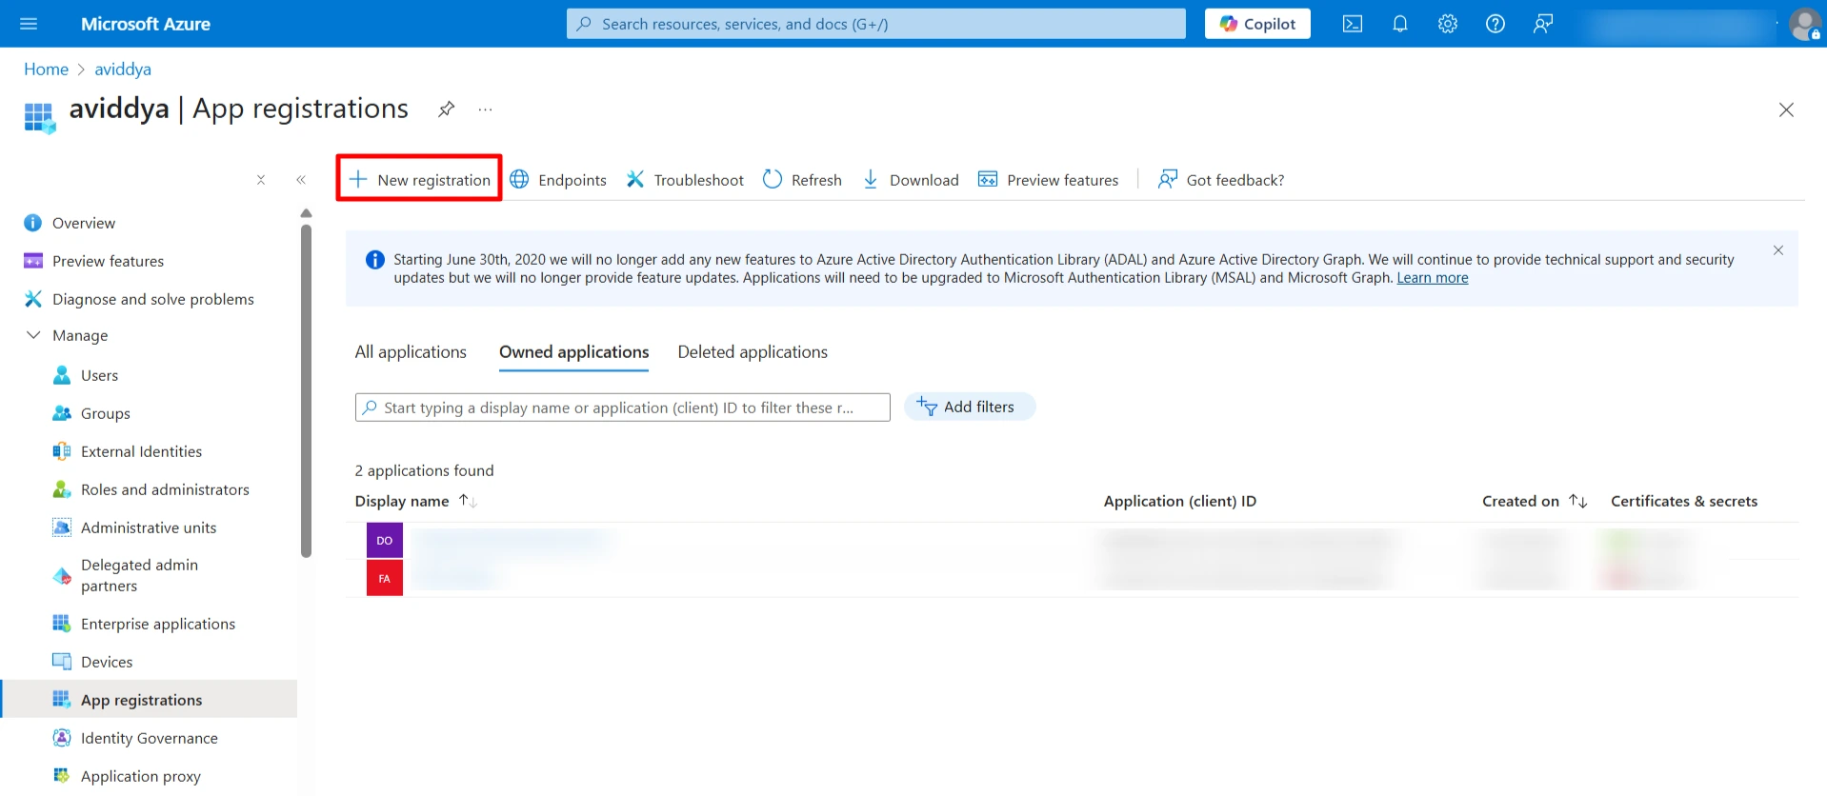
Task: Click Application (client) ID column header
Action: [1180, 501]
